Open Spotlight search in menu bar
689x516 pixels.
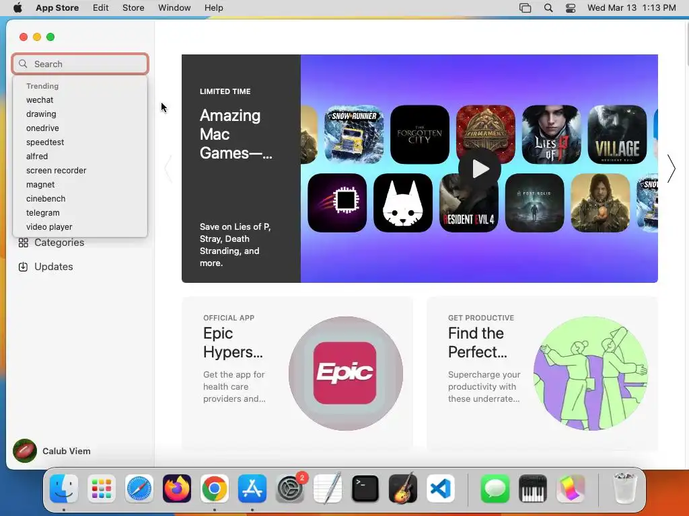pyautogui.click(x=548, y=8)
